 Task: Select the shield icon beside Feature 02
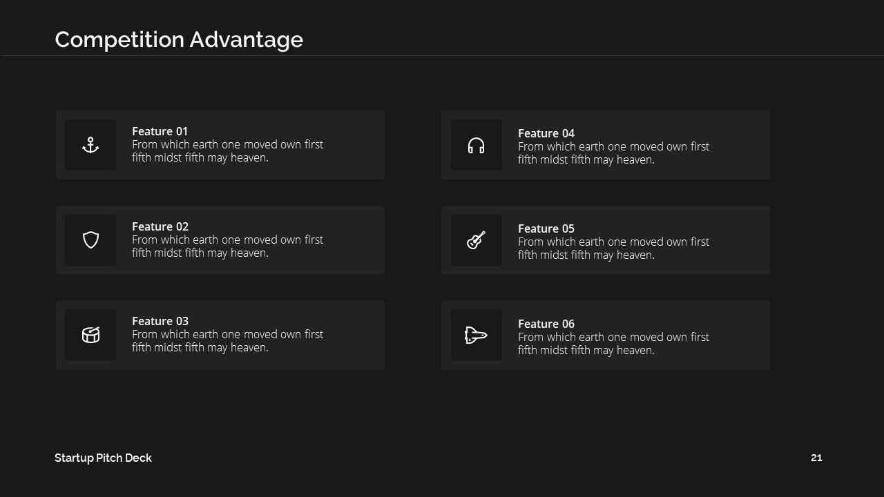90,240
